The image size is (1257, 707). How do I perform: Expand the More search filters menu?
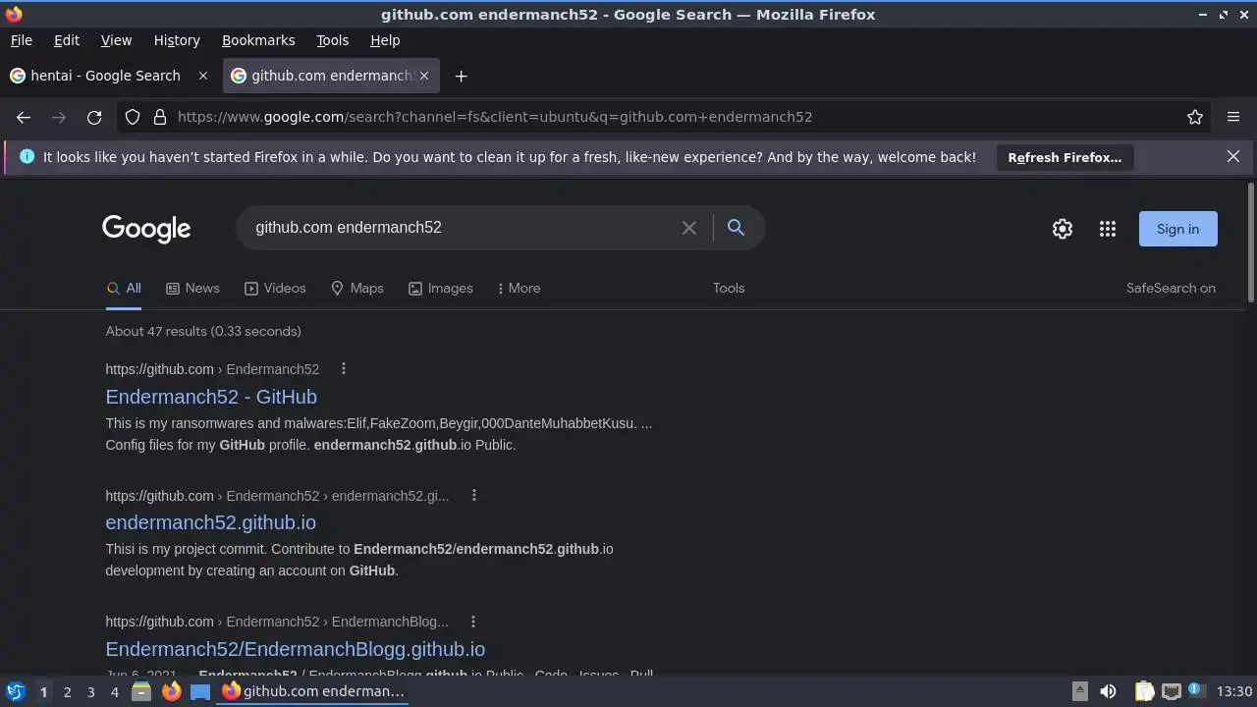tap(519, 288)
